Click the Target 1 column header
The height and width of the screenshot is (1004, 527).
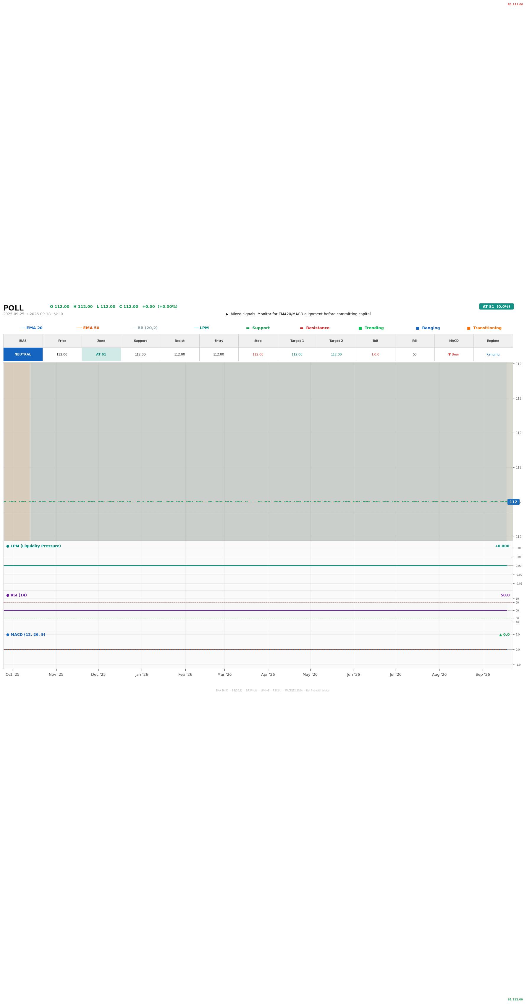click(297, 341)
